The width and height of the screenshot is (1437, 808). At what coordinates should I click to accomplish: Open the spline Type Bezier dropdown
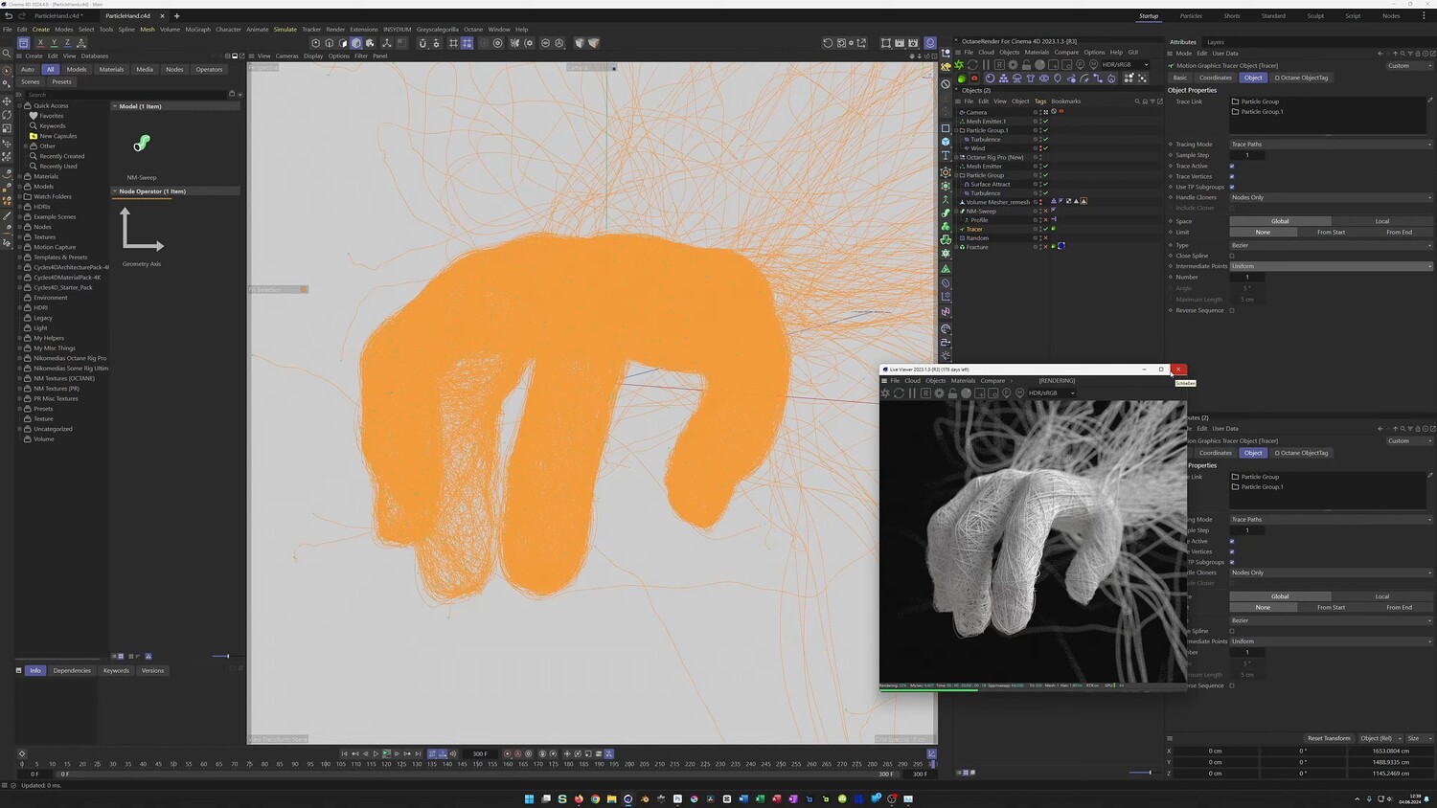[x=1331, y=245]
